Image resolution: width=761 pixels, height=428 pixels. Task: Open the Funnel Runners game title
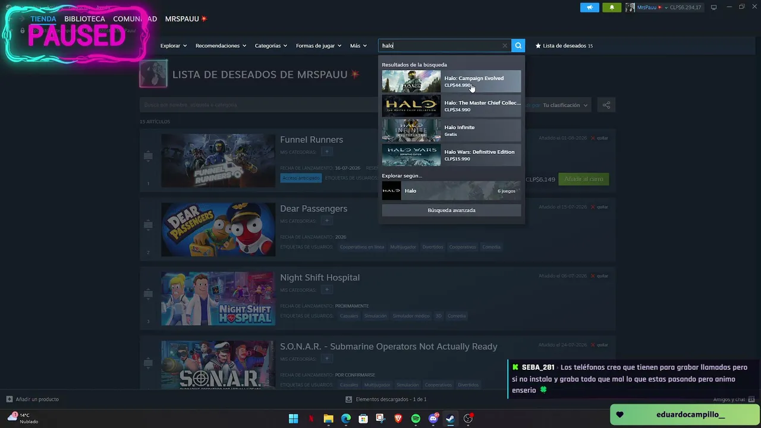pyautogui.click(x=312, y=140)
